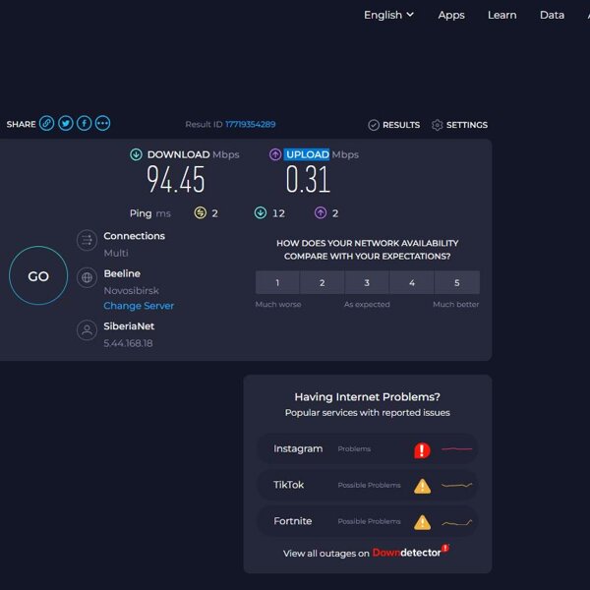Screen dimensions: 590x590
Task: Click Instagram red problem alert icon
Action: (422, 450)
